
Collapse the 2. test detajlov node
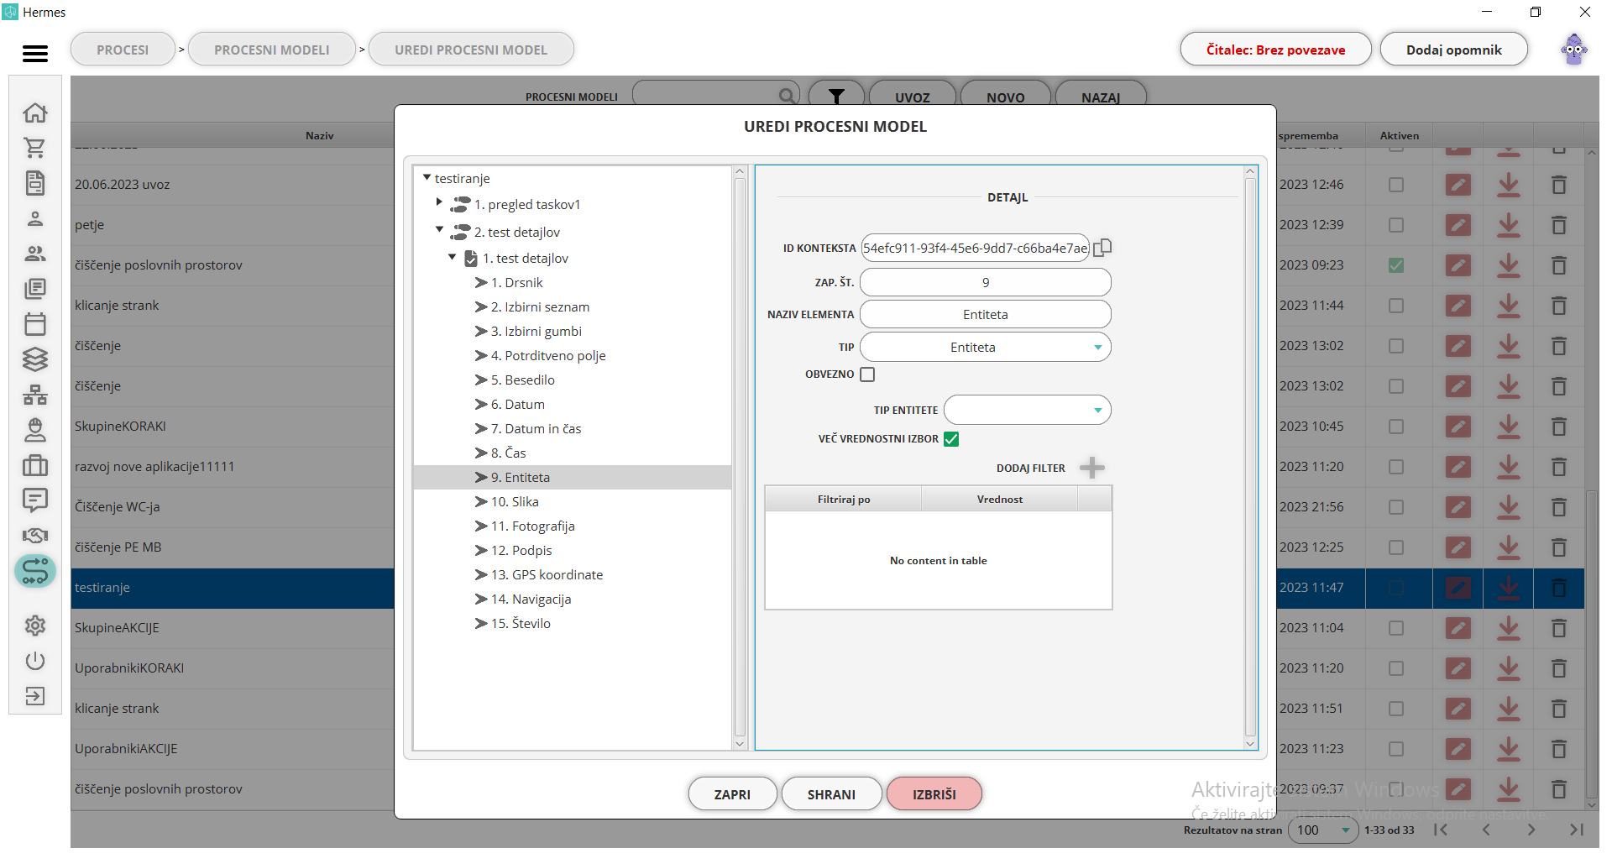pos(439,229)
